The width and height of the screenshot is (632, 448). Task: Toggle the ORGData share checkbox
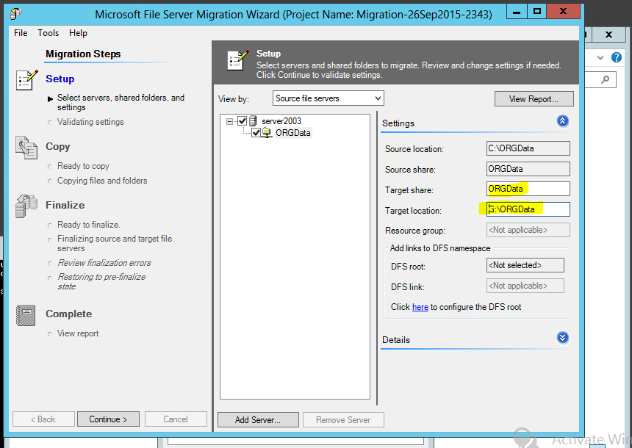click(256, 132)
